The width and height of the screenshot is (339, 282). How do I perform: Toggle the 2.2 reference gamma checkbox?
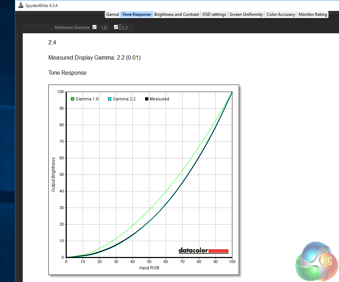coord(116,27)
